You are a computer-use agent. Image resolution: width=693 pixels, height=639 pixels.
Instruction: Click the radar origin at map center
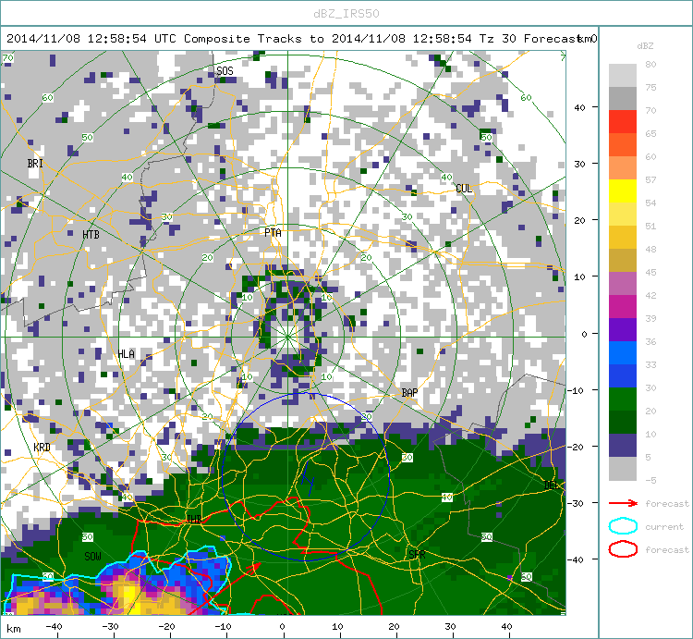[287, 337]
